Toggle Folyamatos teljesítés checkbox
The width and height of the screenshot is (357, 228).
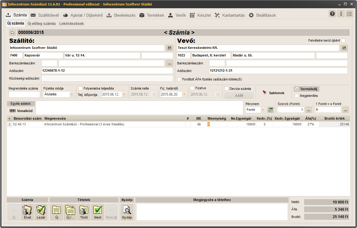point(81,89)
